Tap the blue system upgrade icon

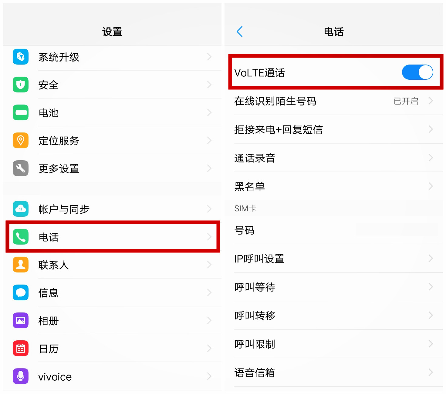coord(21,57)
